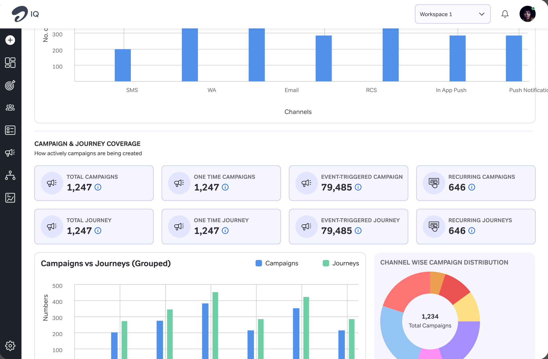The image size is (548, 359).
Task: Click the 'Email' axis label
Action: (291, 90)
